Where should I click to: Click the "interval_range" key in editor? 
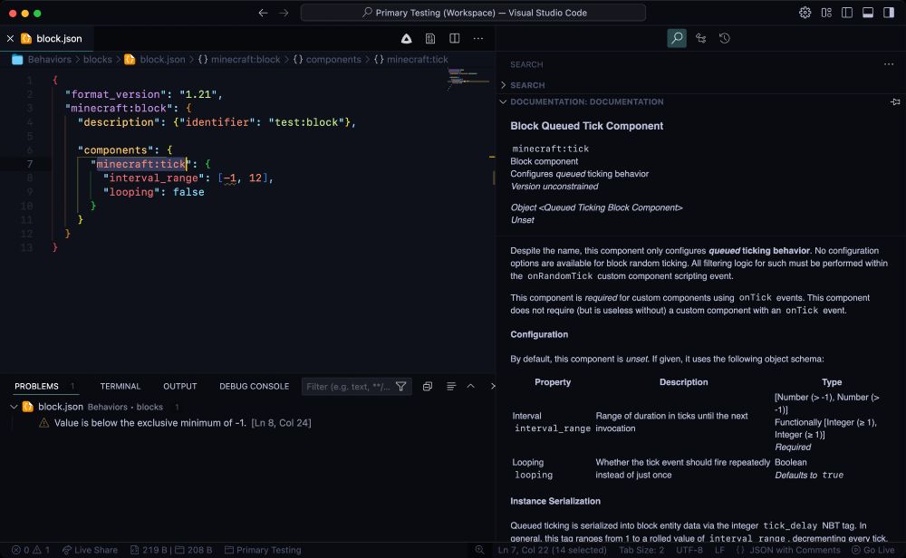coord(154,178)
